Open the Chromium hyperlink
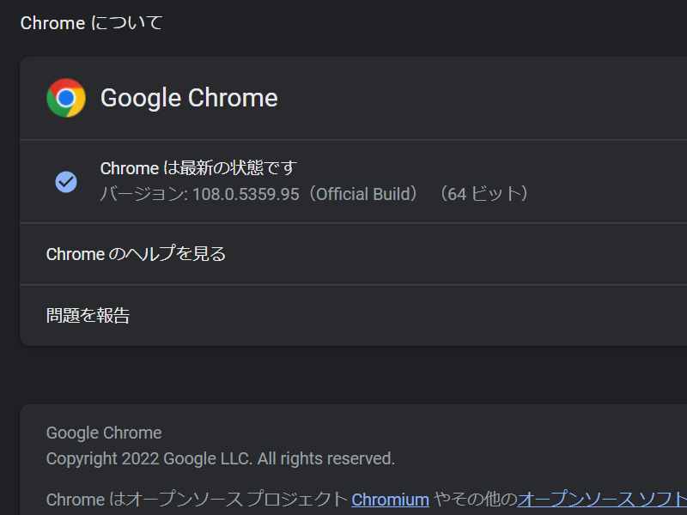Image resolution: width=687 pixels, height=515 pixels. [390, 500]
